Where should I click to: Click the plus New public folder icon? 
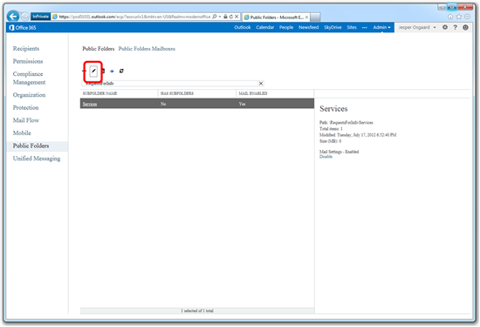click(x=84, y=71)
